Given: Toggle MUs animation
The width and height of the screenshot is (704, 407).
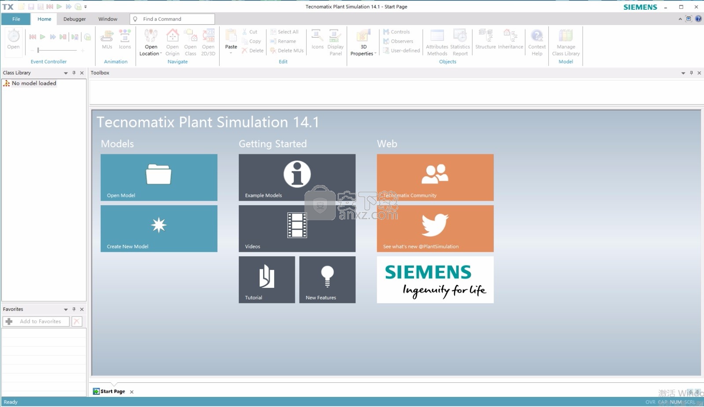Looking at the screenshot, I should point(107,39).
